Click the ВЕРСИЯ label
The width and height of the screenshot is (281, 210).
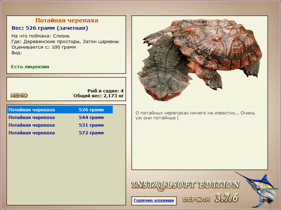[196, 199]
